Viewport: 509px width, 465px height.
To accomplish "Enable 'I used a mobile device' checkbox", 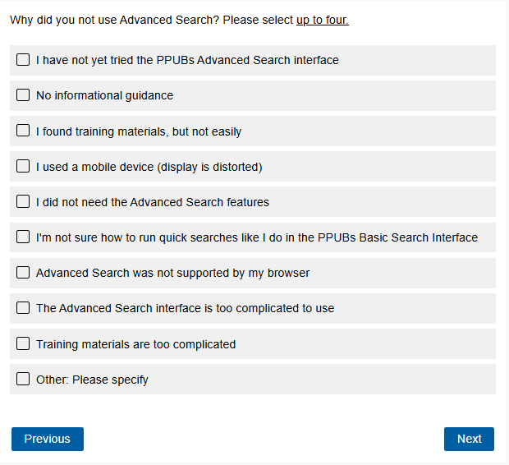I will point(23,167).
